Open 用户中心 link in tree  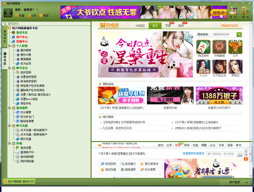coord(22,37)
